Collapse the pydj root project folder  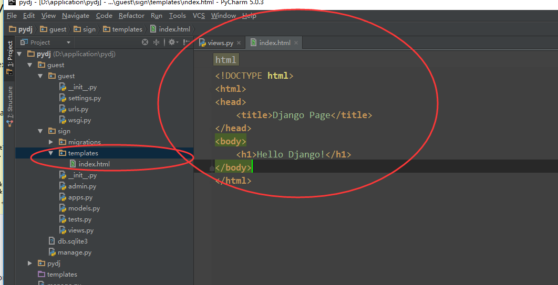19,54
